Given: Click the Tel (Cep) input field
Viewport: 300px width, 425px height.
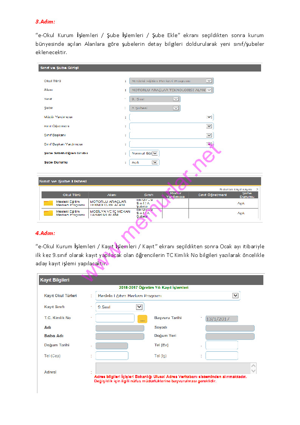Looking at the screenshot, I should click(112, 355).
